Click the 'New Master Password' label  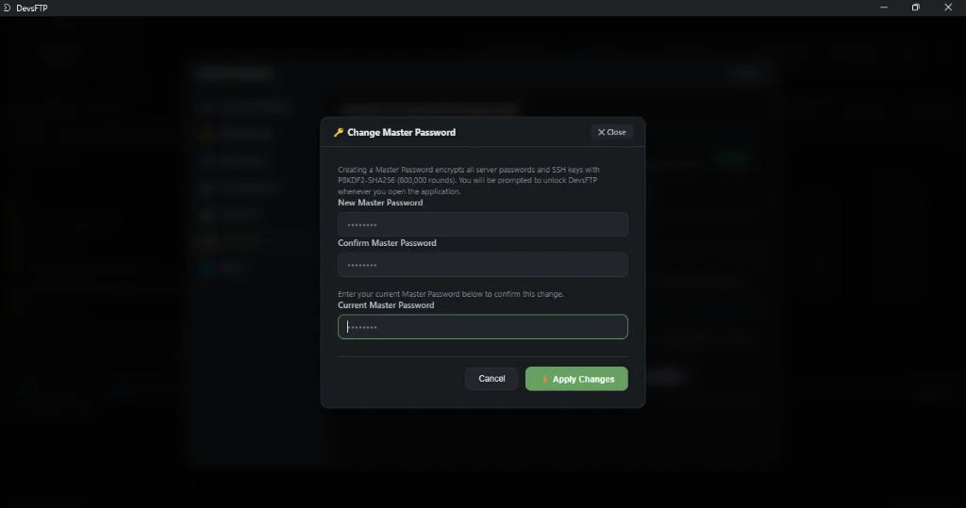[380, 203]
